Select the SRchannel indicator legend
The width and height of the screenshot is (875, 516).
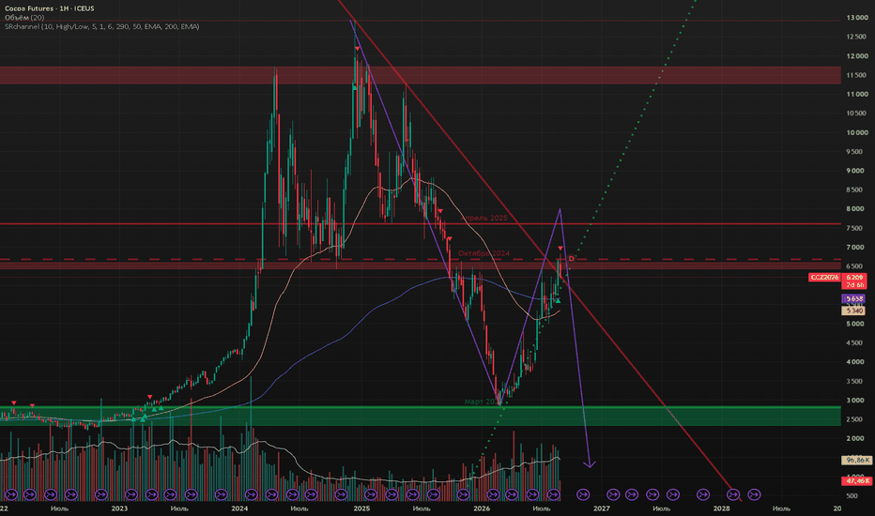[101, 27]
